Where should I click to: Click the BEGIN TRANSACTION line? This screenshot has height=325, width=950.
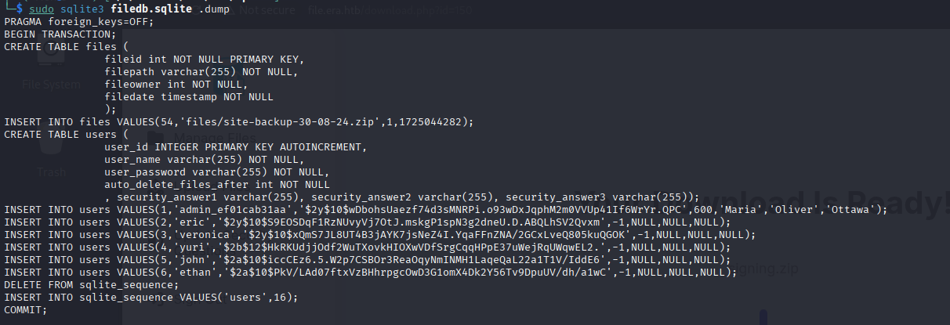click(60, 34)
